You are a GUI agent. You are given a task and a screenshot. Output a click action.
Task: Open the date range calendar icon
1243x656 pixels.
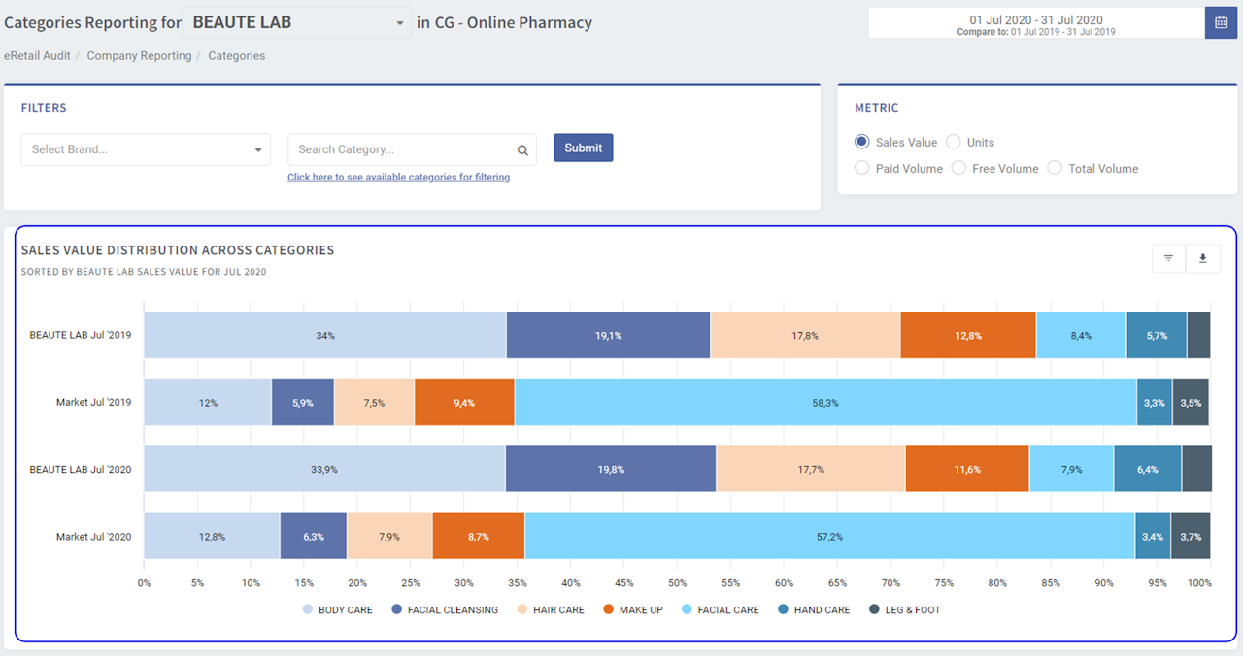pyautogui.click(x=1221, y=23)
